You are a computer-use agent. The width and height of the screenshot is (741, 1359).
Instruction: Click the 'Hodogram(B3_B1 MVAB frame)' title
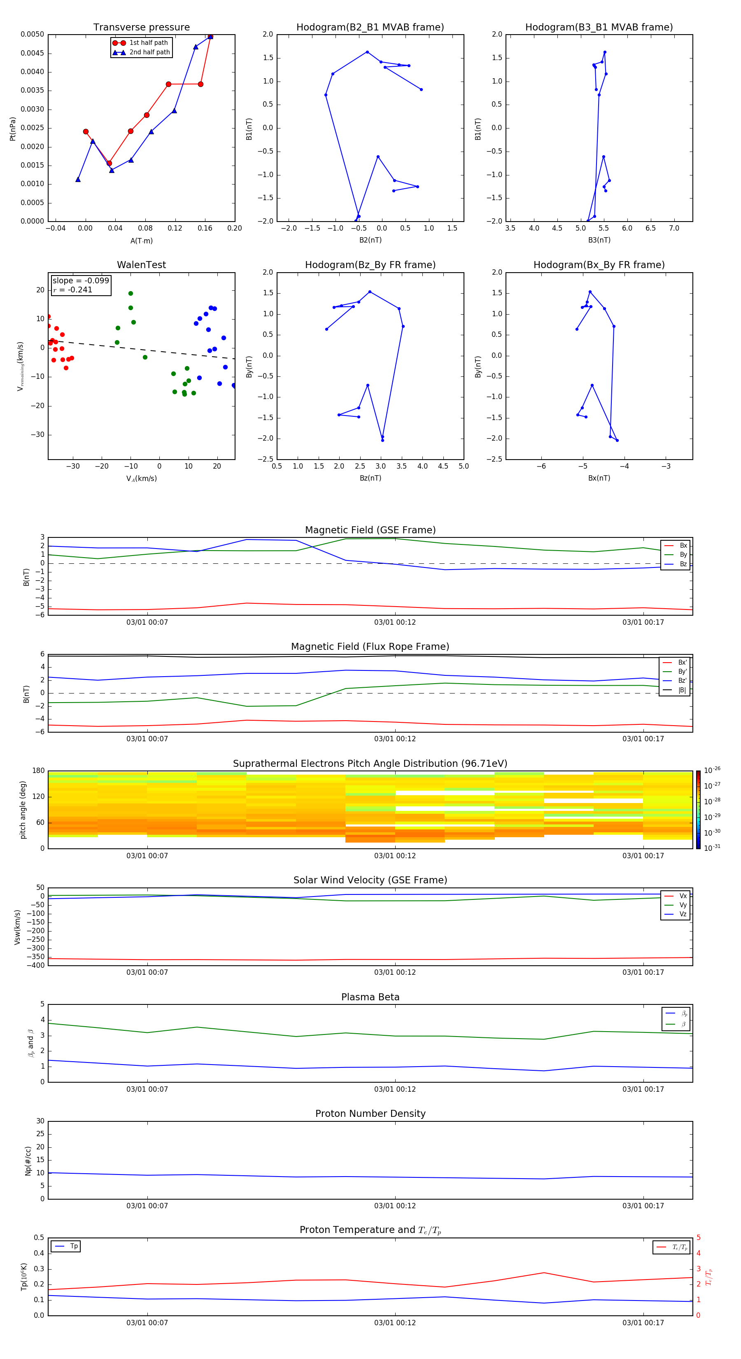pos(599,27)
